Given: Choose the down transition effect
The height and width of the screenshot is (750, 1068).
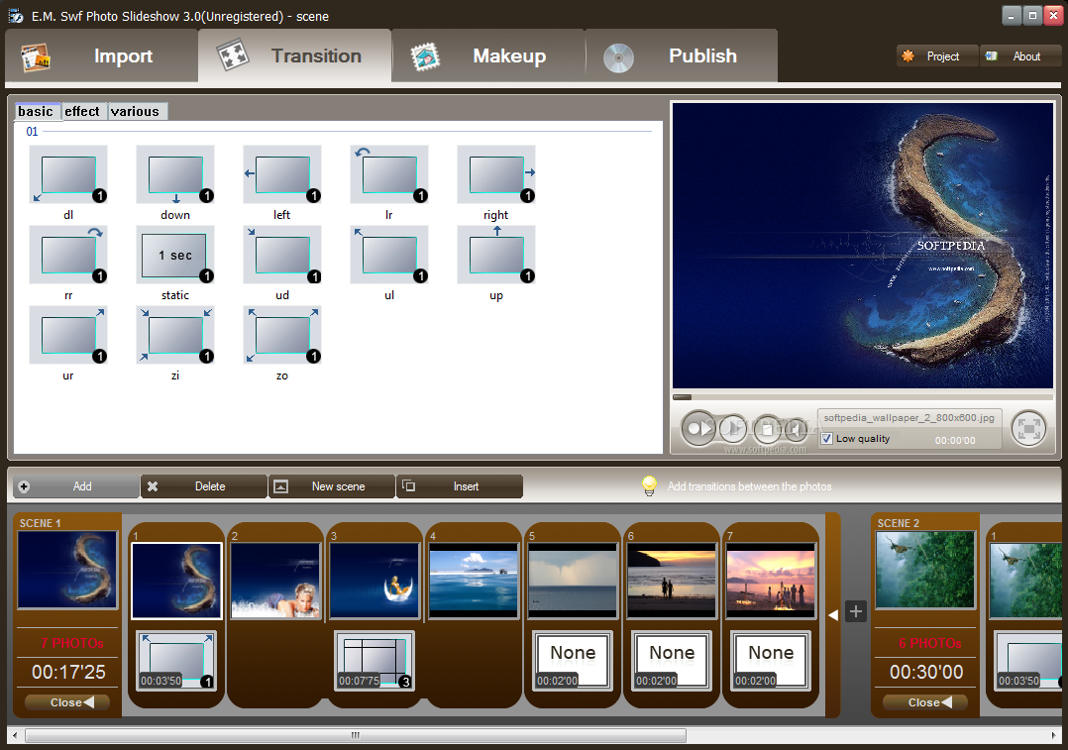Looking at the screenshot, I should pyautogui.click(x=175, y=174).
